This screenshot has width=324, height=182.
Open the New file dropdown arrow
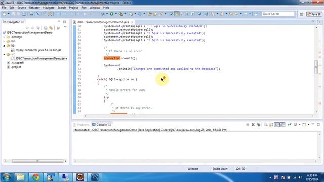click(x=8, y=14)
